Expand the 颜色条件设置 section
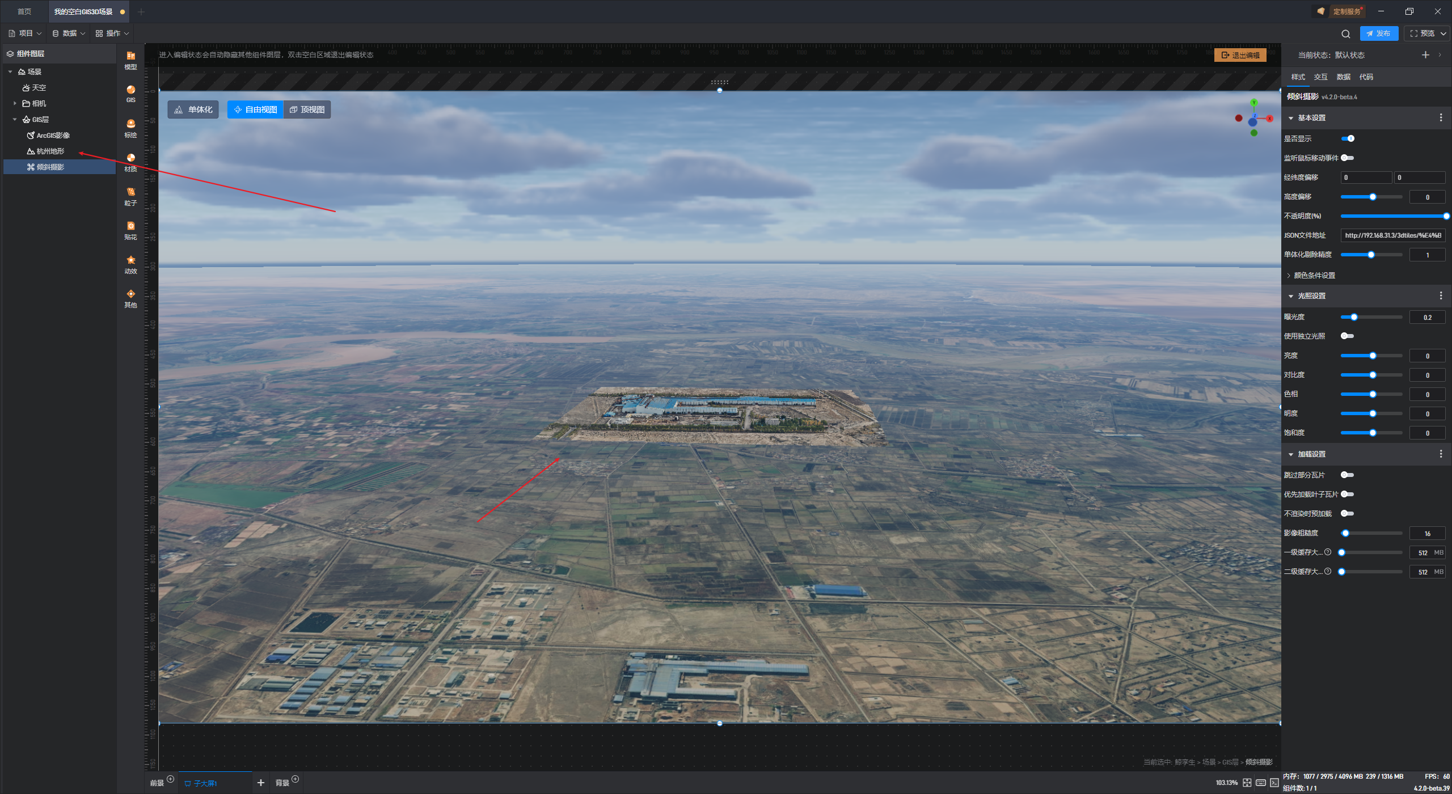The width and height of the screenshot is (1452, 794). click(1314, 276)
